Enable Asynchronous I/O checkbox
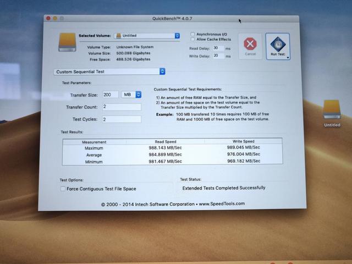The image size is (352, 264). click(x=193, y=34)
